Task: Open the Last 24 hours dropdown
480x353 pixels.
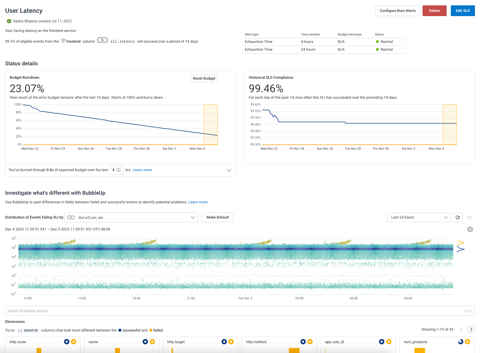Action: (419, 217)
